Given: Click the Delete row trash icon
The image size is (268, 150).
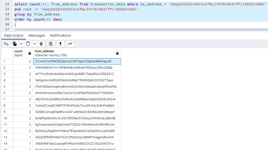Looking at the screenshot, I should (41, 44).
